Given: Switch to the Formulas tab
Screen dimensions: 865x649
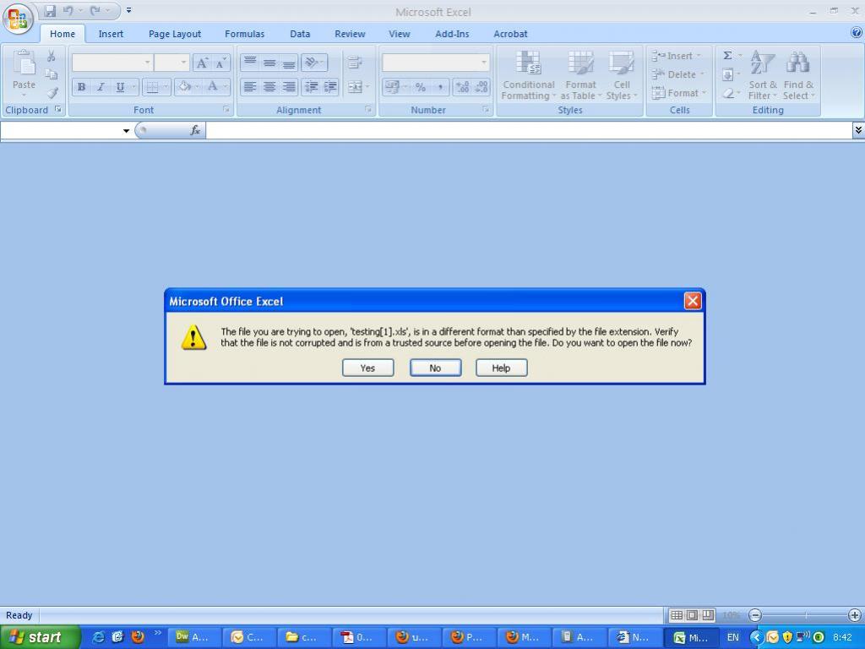Looking at the screenshot, I should [244, 34].
